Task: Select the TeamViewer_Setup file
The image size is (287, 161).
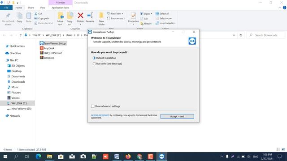Action: [x=53, y=43]
